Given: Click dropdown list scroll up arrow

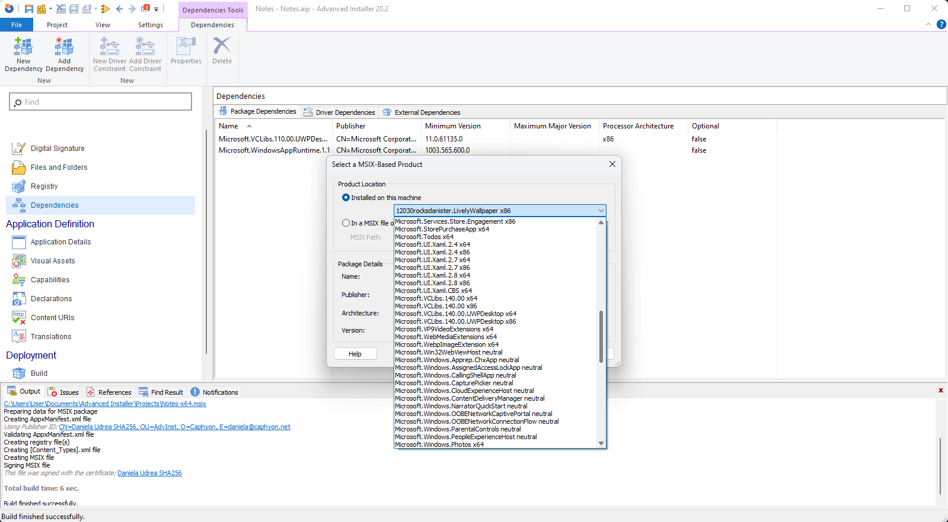Looking at the screenshot, I should tap(601, 223).
